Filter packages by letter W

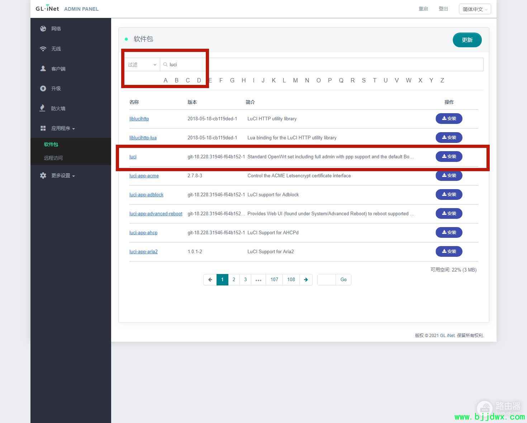coord(408,80)
